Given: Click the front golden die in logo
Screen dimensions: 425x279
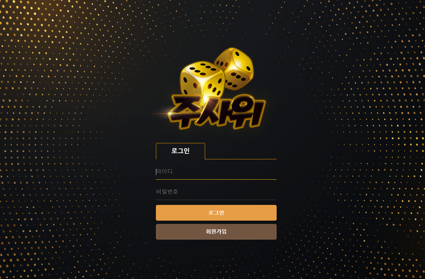Looking at the screenshot, I should [202, 80].
